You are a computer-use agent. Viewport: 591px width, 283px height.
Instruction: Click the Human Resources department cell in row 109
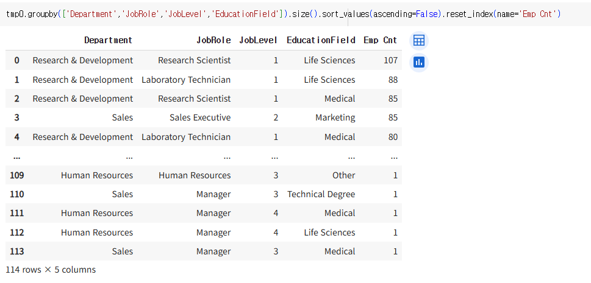(96, 175)
